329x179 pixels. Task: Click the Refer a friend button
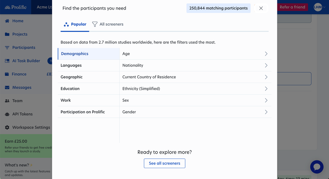(292, 7)
